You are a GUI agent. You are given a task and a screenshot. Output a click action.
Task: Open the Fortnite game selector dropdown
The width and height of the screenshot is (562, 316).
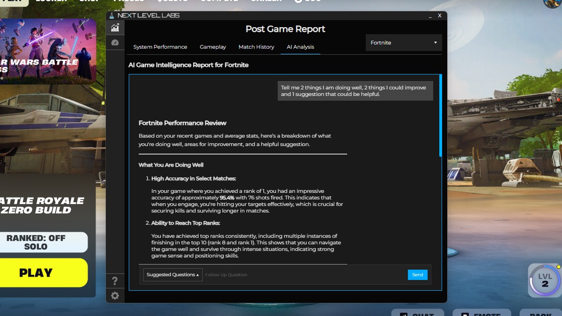click(x=404, y=43)
